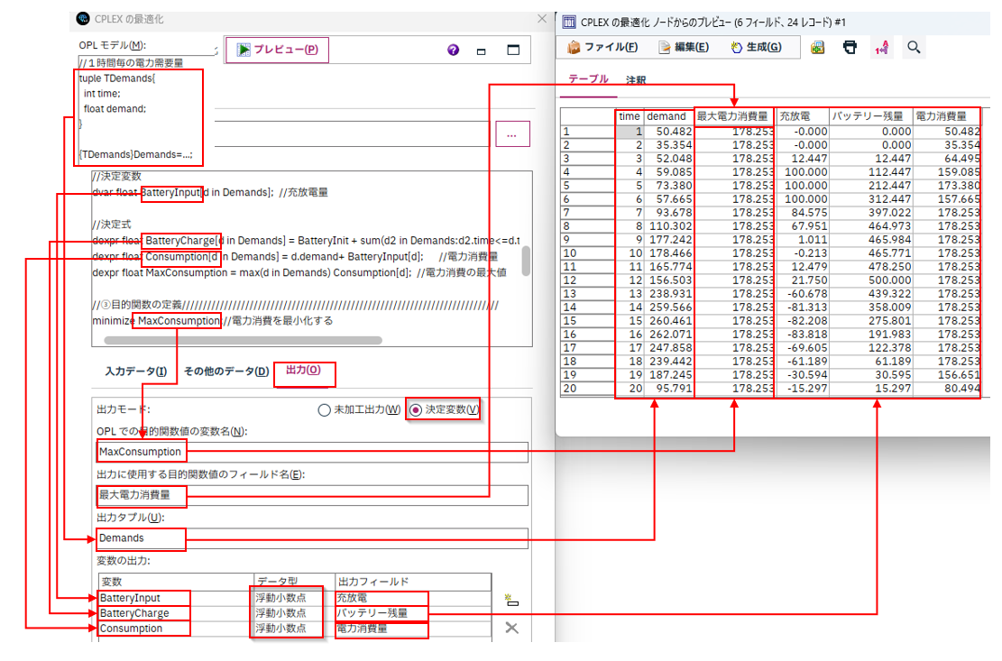1002x661 pixels.
Task: Open data type dropdown for Consumption
Action: coord(294,629)
